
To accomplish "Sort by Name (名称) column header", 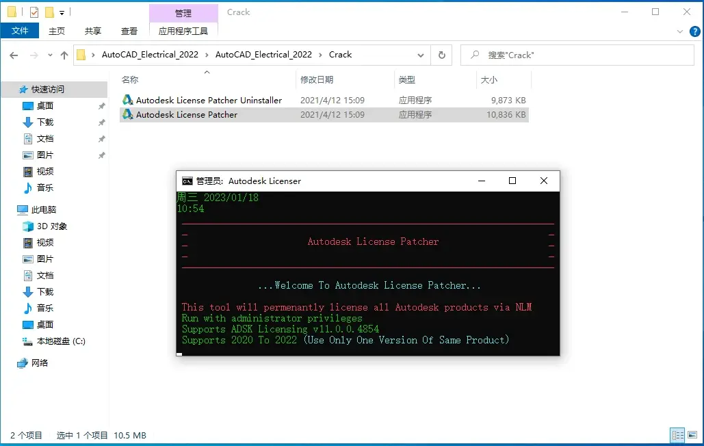I will (x=130, y=80).
